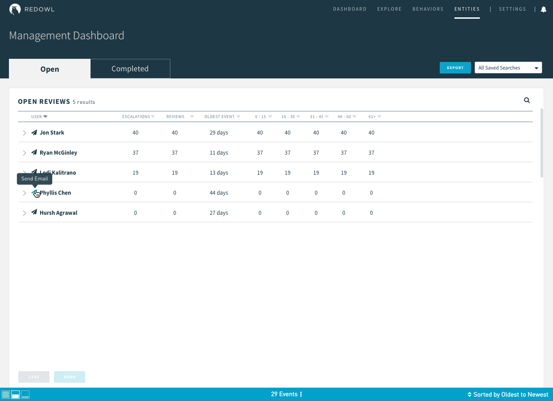The width and height of the screenshot is (553, 401).
Task: Sort by 16 - 30 column
Action: [x=291, y=117]
